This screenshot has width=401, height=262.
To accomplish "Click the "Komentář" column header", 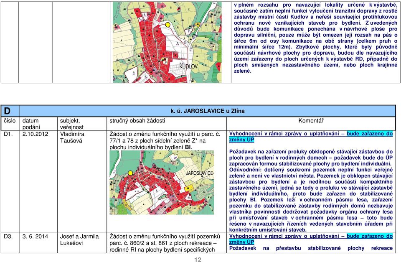I will pos(311,120).
